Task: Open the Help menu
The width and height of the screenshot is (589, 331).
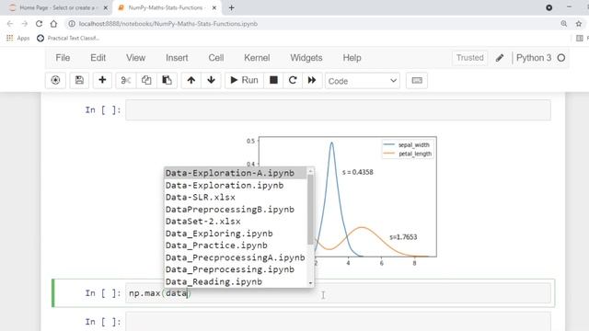Action: (x=352, y=58)
